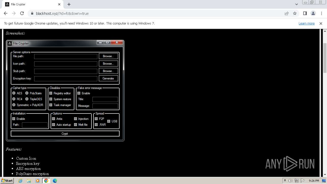Open the tab search dropdown
327x184 pixels.
click(x=296, y=4)
